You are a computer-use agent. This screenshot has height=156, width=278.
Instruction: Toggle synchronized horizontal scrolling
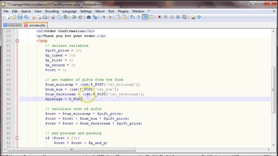tap(124, 17)
